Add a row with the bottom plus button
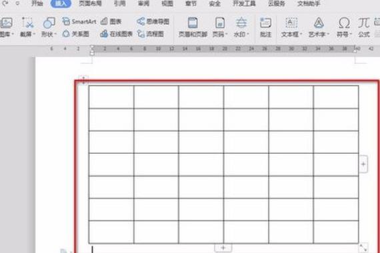The height and width of the screenshot is (253, 380). click(223, 248)
